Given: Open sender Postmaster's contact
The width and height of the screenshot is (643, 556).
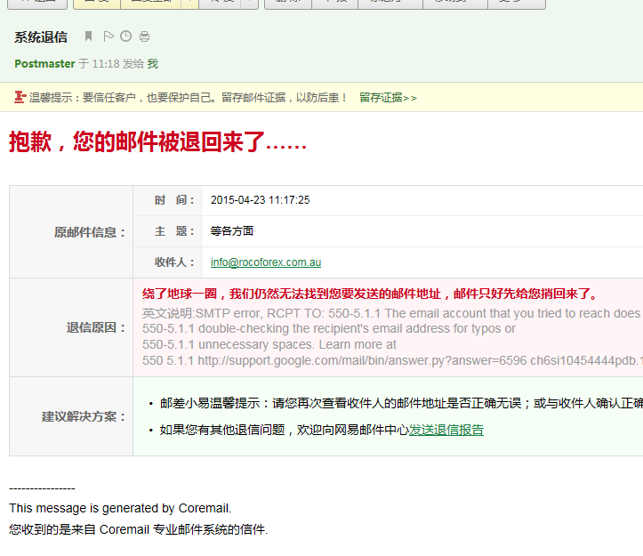Looking at the screenshot, I should coord(44,63).
